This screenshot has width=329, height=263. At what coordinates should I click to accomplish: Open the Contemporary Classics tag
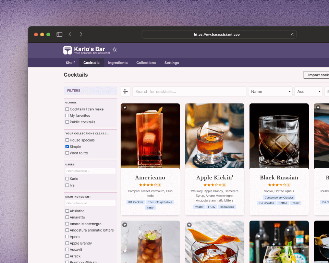pyautogui.click(x=279, y=197)
